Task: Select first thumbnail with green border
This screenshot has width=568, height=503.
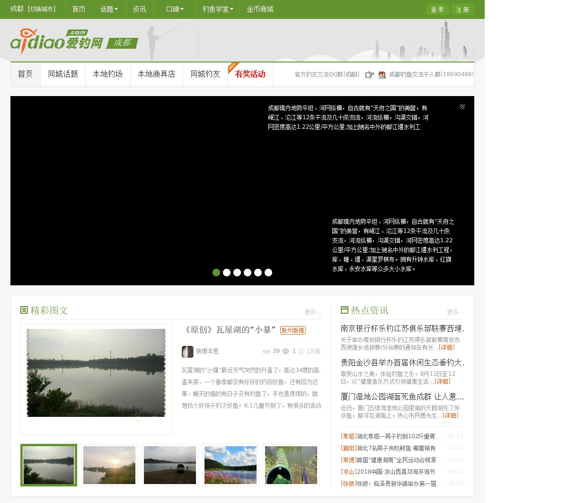Action: coord(49,465)
